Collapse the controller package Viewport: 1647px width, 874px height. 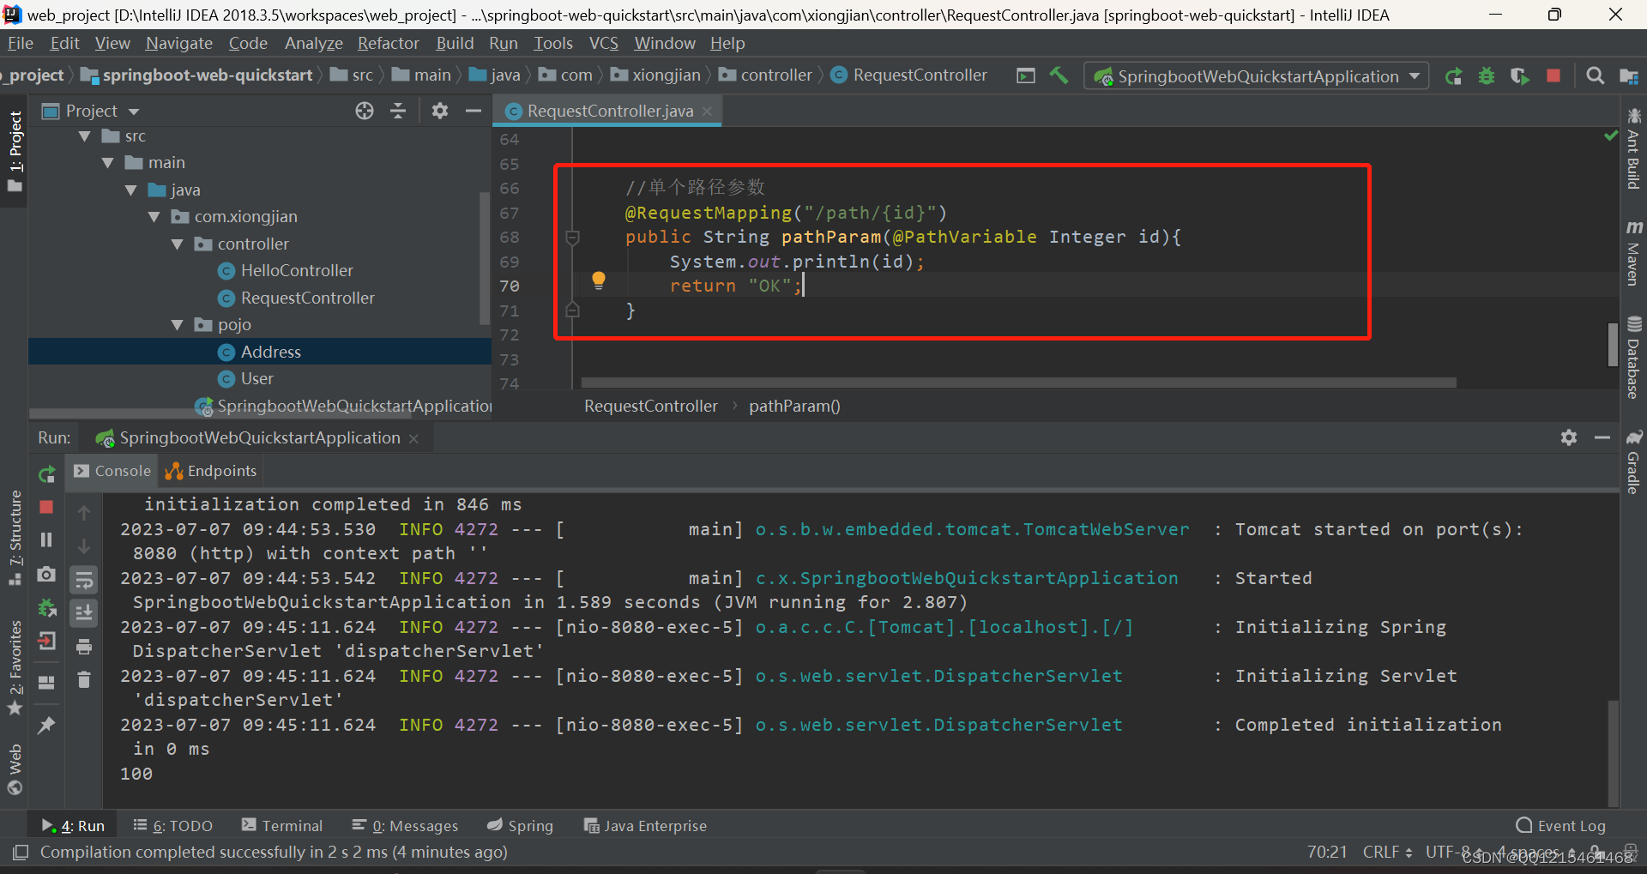tap(177, 244)
